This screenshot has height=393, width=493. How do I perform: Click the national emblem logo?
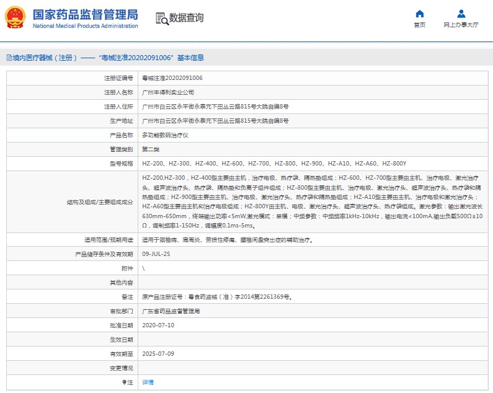(15, 17)
